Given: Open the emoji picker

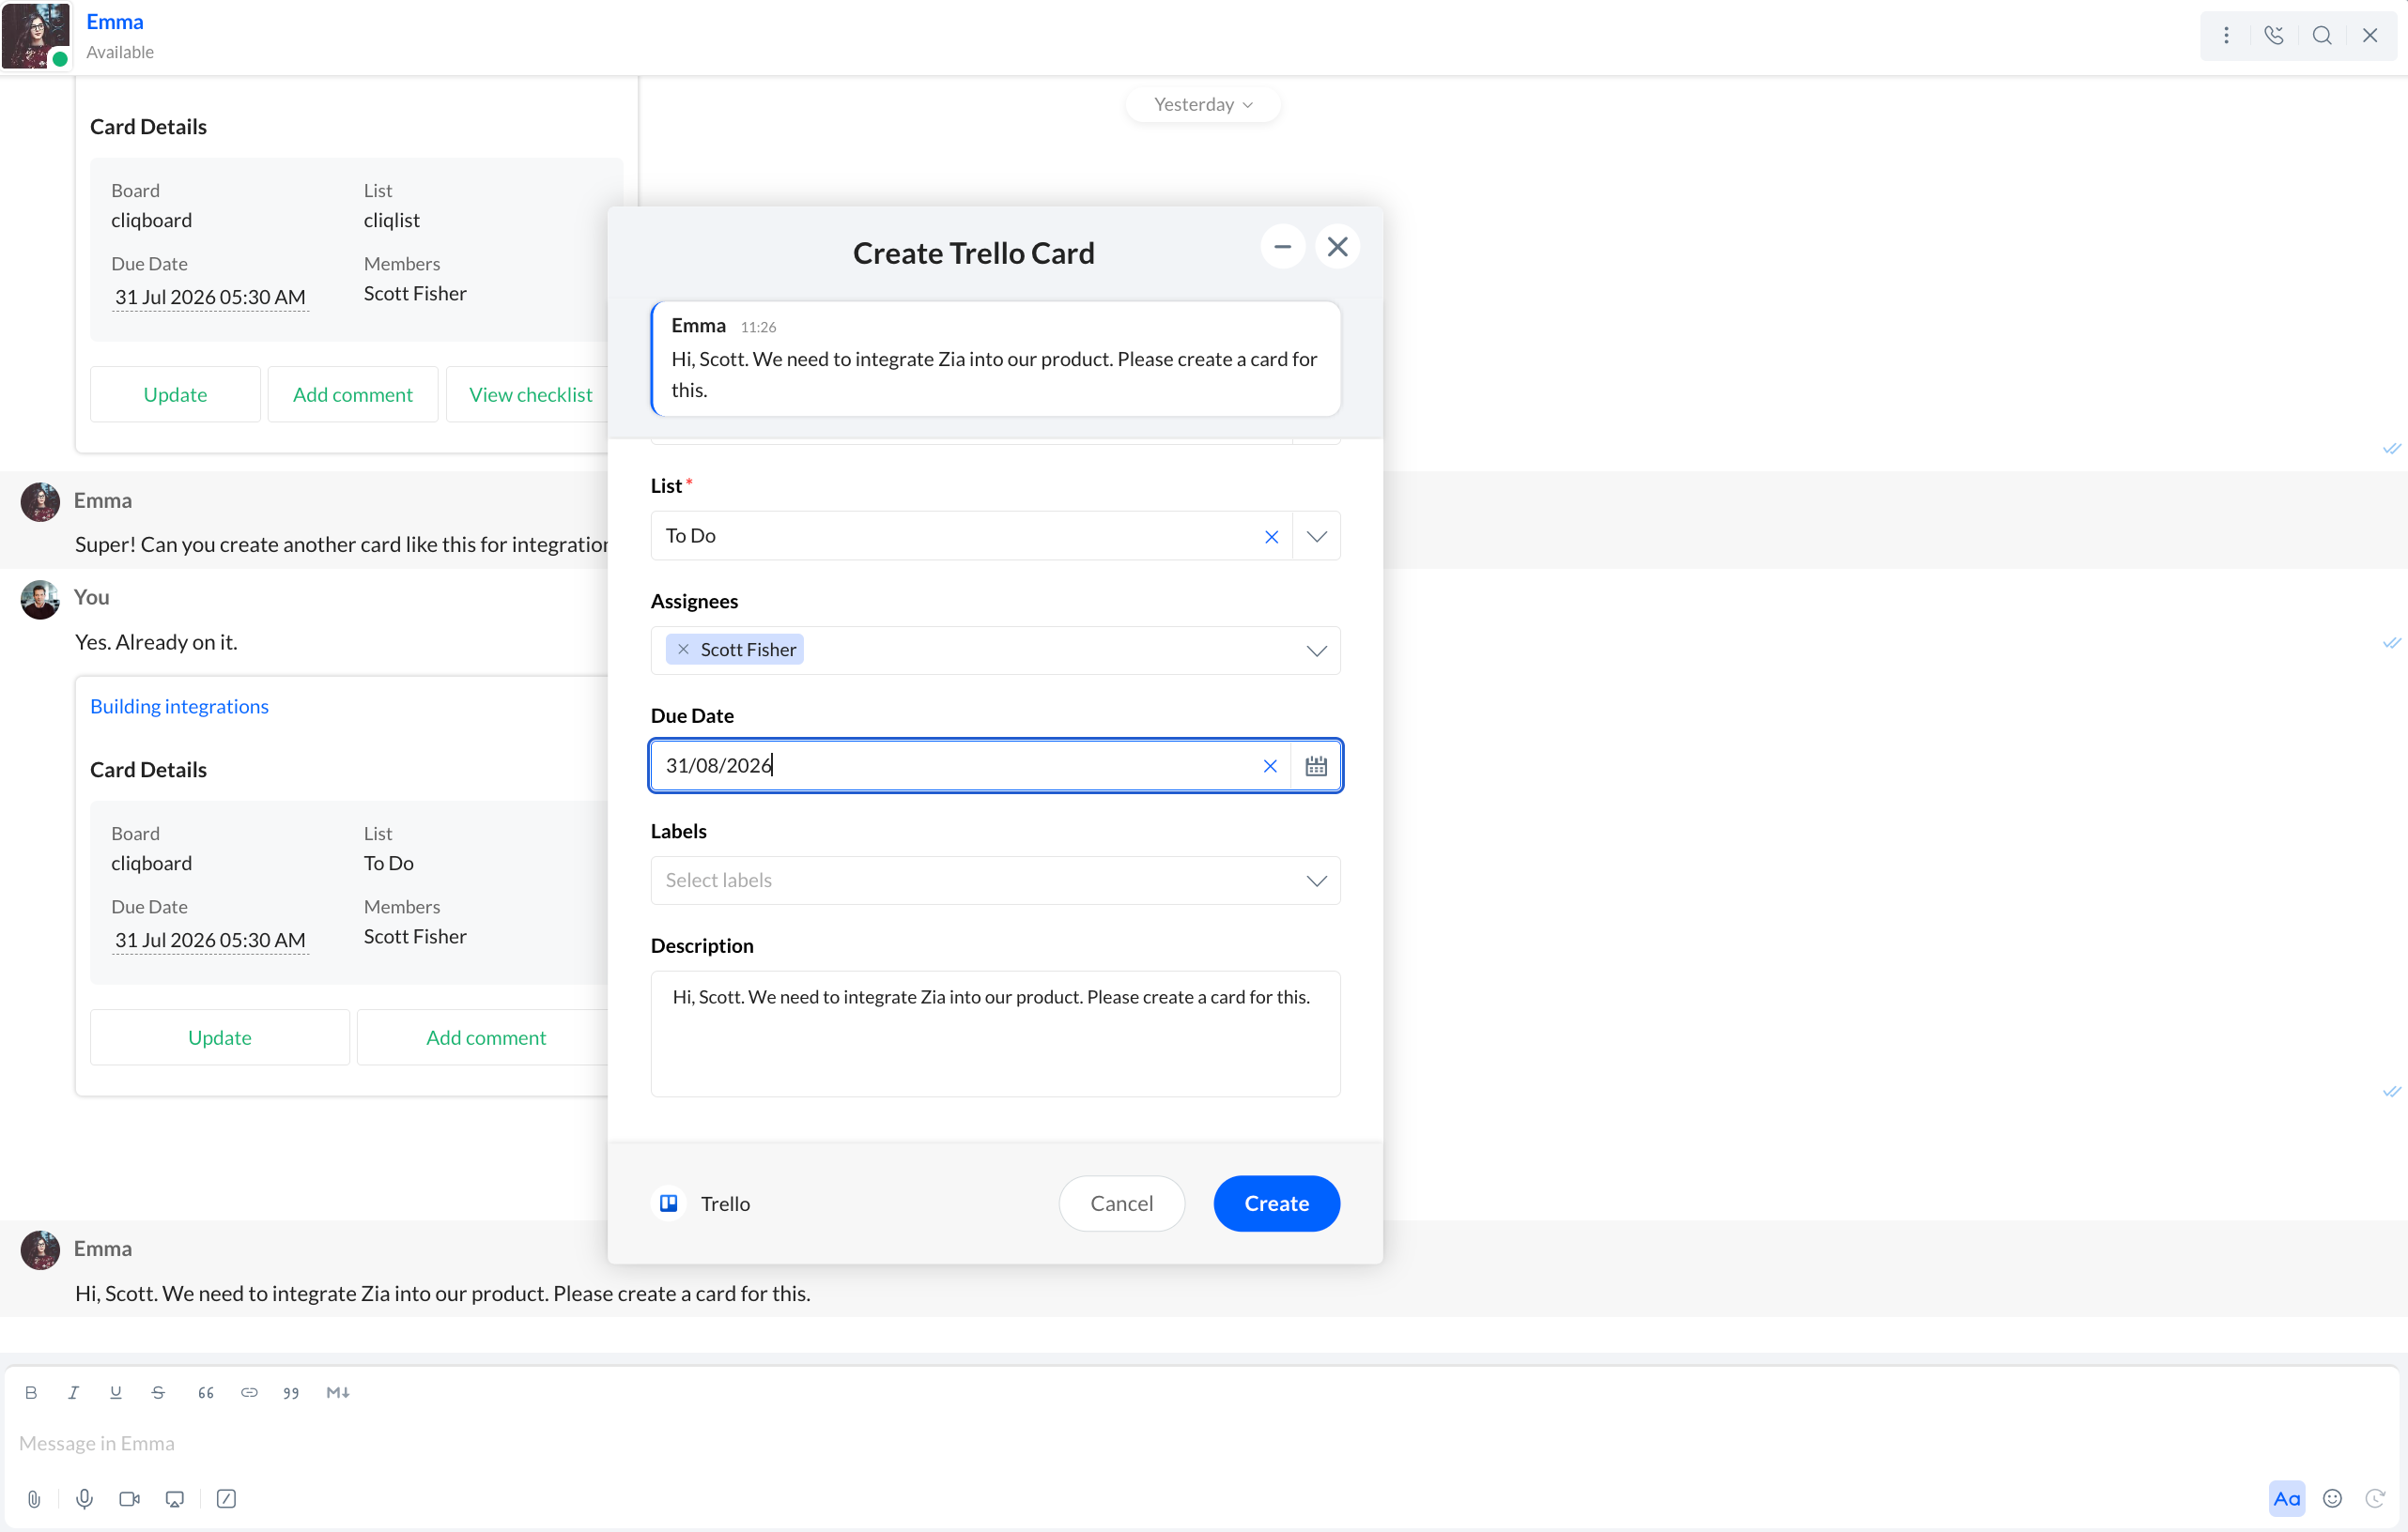Looking at the screenshot, I should (x=2332, y=1498).
